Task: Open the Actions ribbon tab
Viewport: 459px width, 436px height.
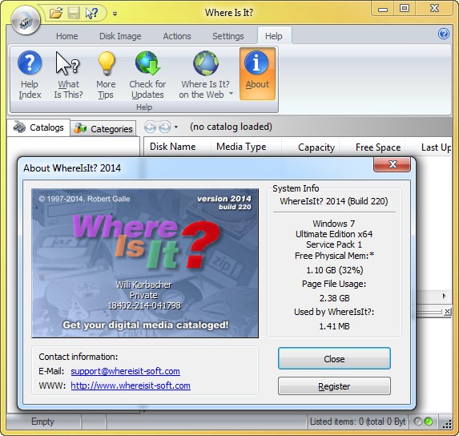Action: [177, 36]
